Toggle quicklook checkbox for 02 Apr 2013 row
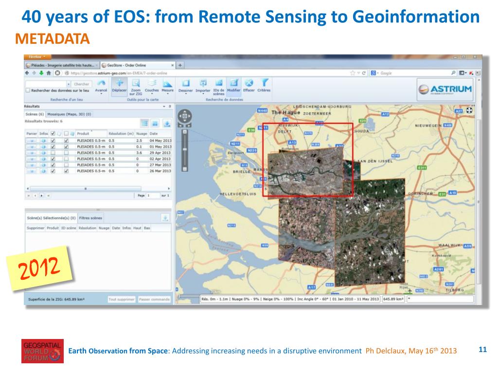The image size is (498, 373). (66, 159)
